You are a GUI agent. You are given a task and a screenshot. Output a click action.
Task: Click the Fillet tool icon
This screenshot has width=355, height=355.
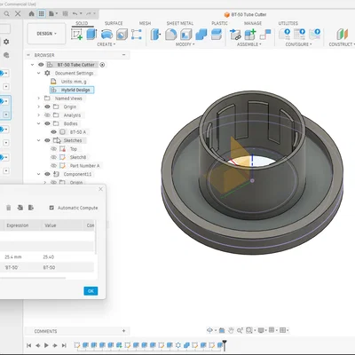pos(170,35)
